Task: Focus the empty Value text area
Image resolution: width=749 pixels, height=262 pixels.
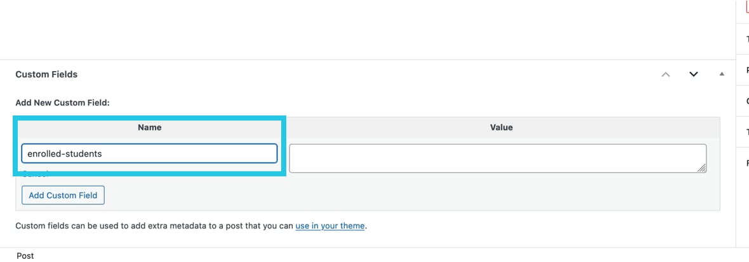Action: (x=498, y=159)
